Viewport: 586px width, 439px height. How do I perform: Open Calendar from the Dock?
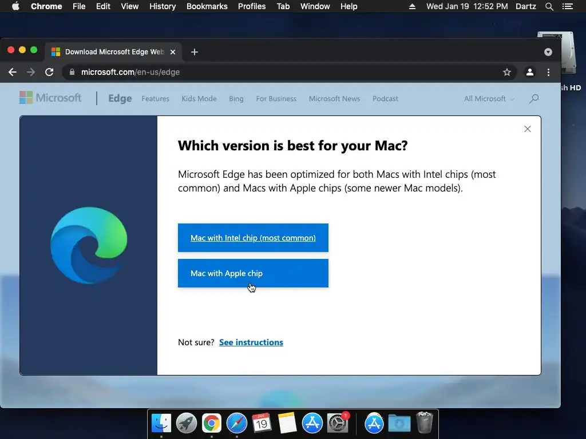tap(262, 424)
